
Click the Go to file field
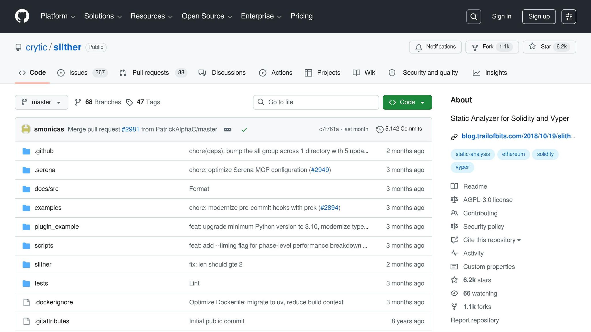click(316, 102)
